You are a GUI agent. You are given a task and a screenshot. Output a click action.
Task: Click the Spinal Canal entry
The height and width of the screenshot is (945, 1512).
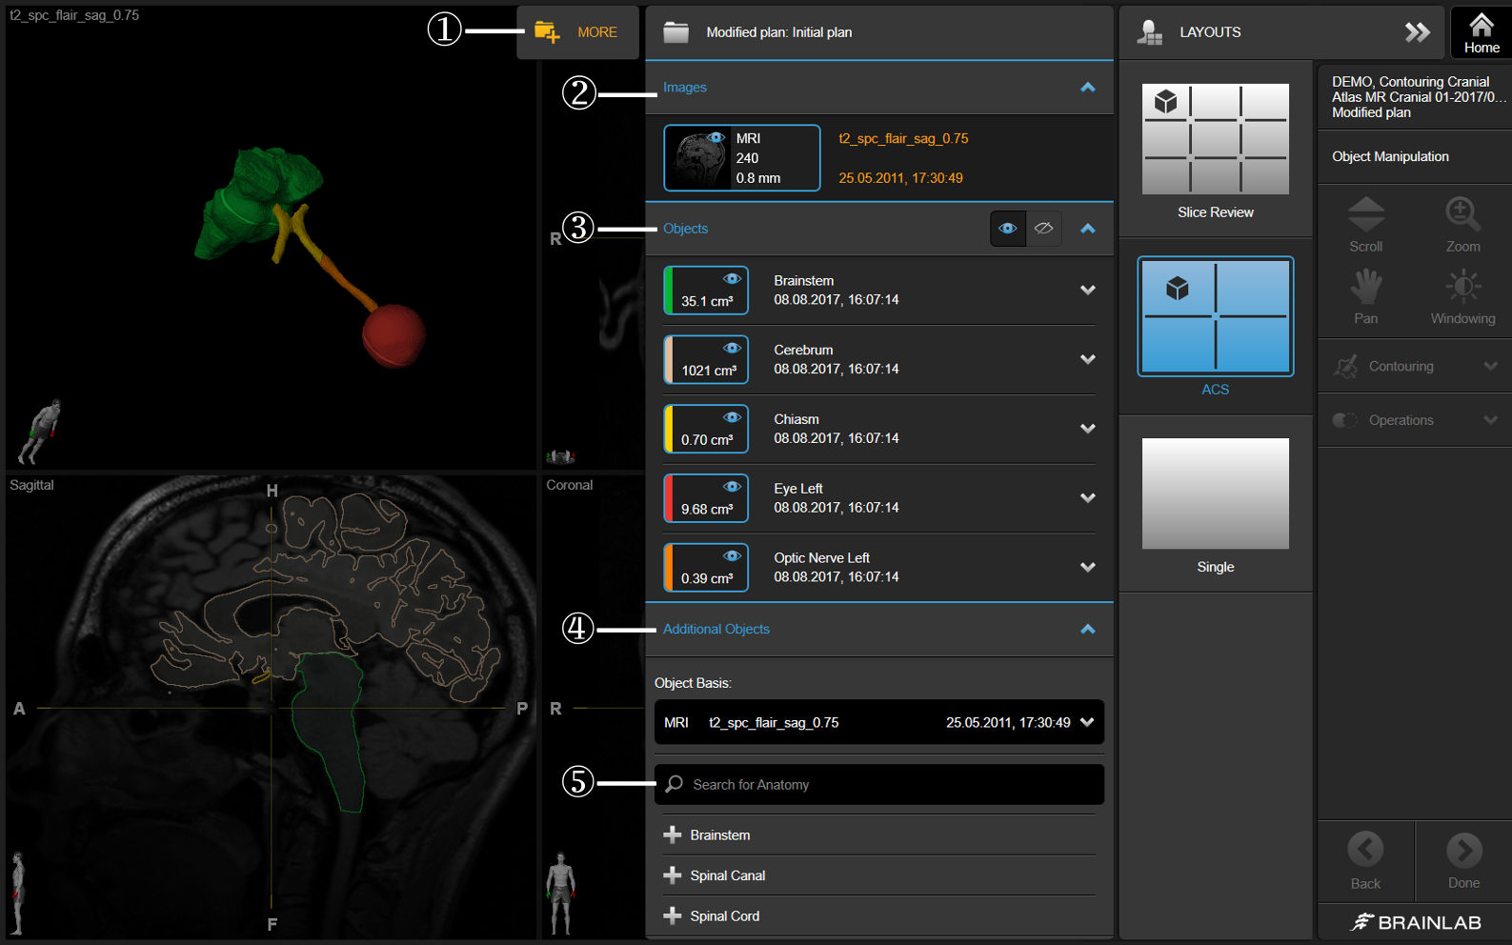(728, 875)
